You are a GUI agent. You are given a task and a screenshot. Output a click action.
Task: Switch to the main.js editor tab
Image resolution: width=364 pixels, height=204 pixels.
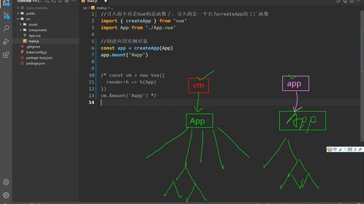click(x=92, y=1)
